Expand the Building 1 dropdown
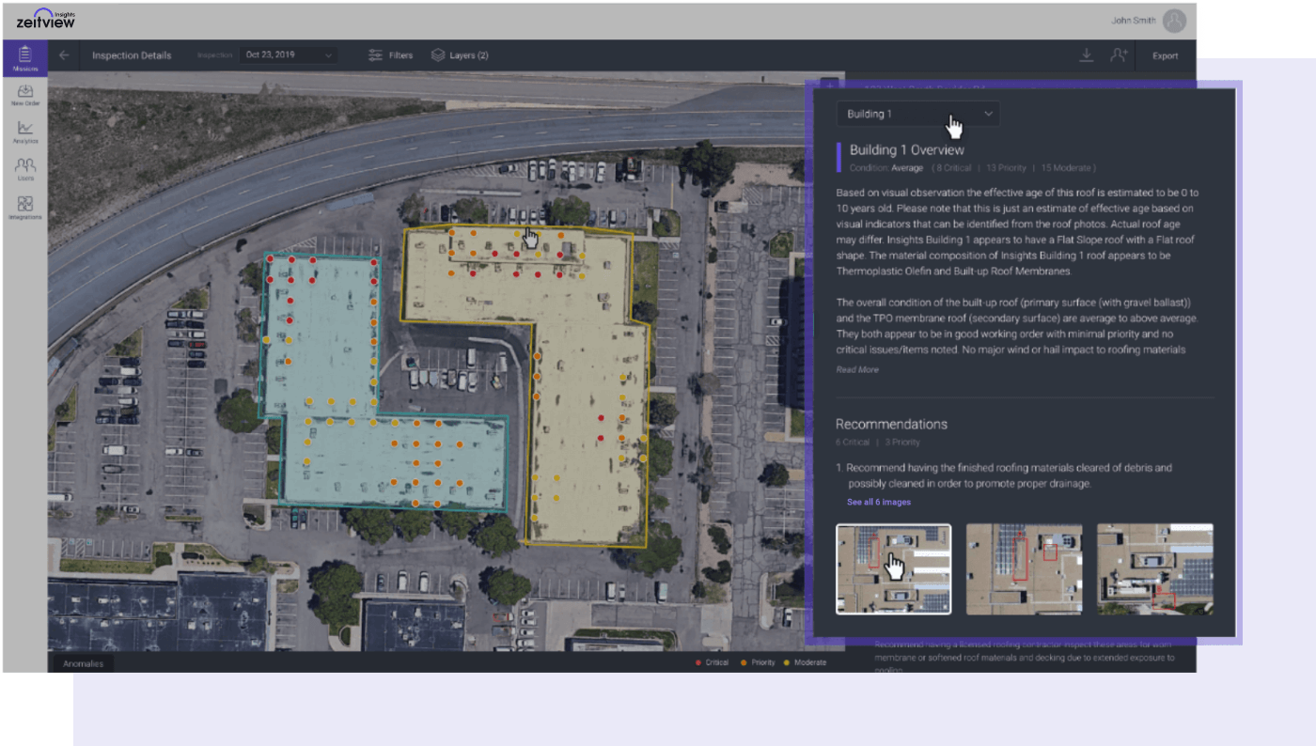The width and height of the screenshot is (1316, 746). click(918, 114)
